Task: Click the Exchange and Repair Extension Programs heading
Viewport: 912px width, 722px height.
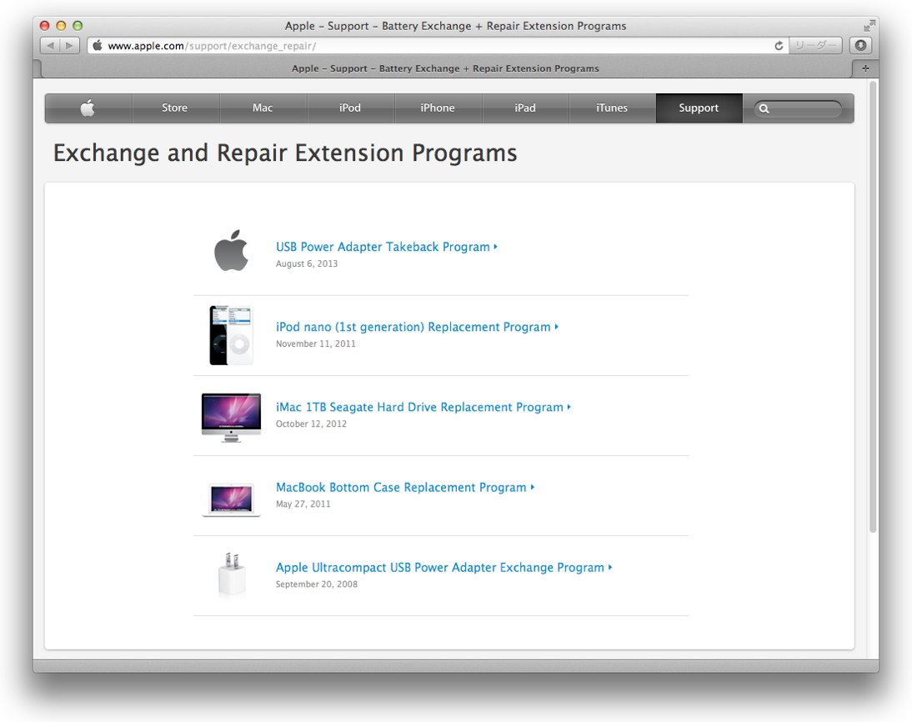Action: (285, 153)
